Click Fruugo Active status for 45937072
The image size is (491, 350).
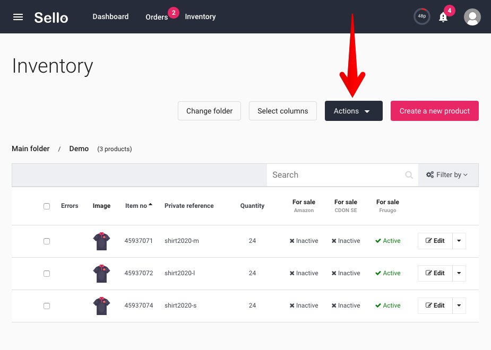click(387, 273)
